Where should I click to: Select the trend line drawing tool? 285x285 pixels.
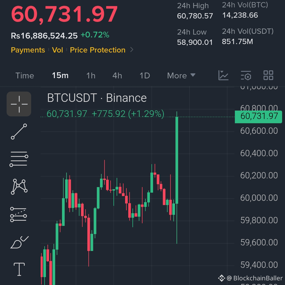coord(19,132)
